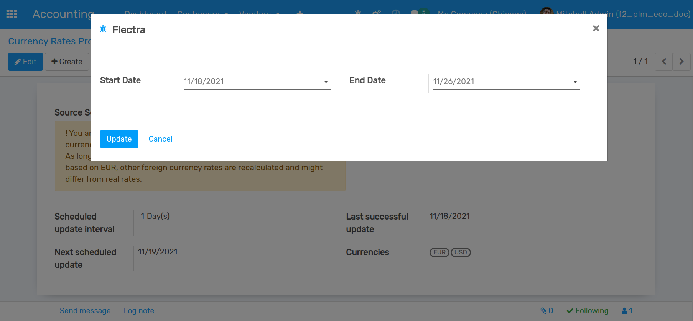Screen dimensions: 693x321
Task: Switch to the Log note tab
Action: (139, 311)
